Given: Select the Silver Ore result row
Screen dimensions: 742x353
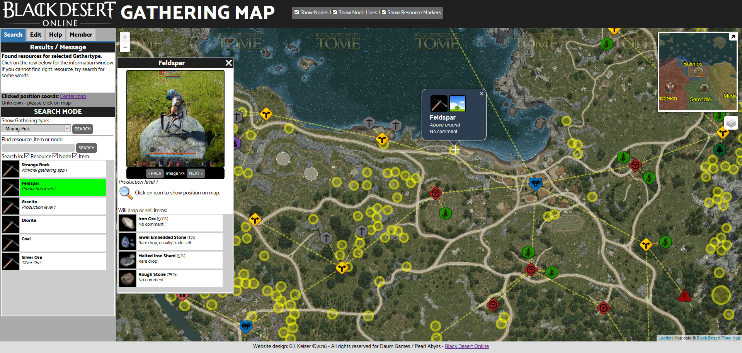Looking at the screenshot, I should pos(54,261).
